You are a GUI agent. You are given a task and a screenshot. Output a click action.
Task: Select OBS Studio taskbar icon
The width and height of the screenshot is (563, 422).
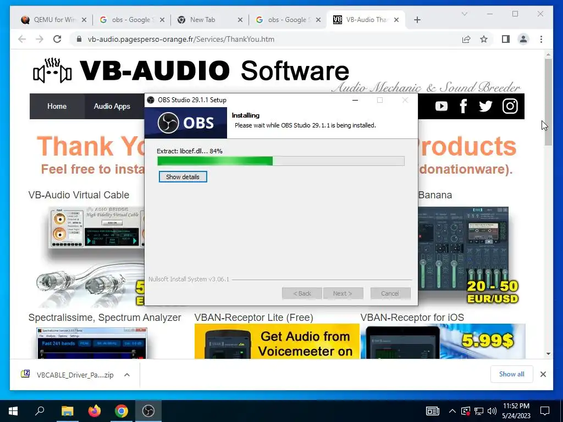148,411
